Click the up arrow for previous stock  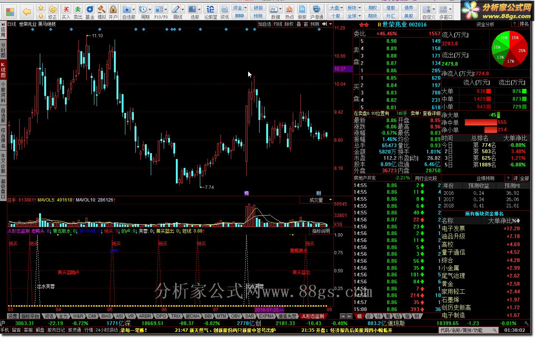(41, 8)
